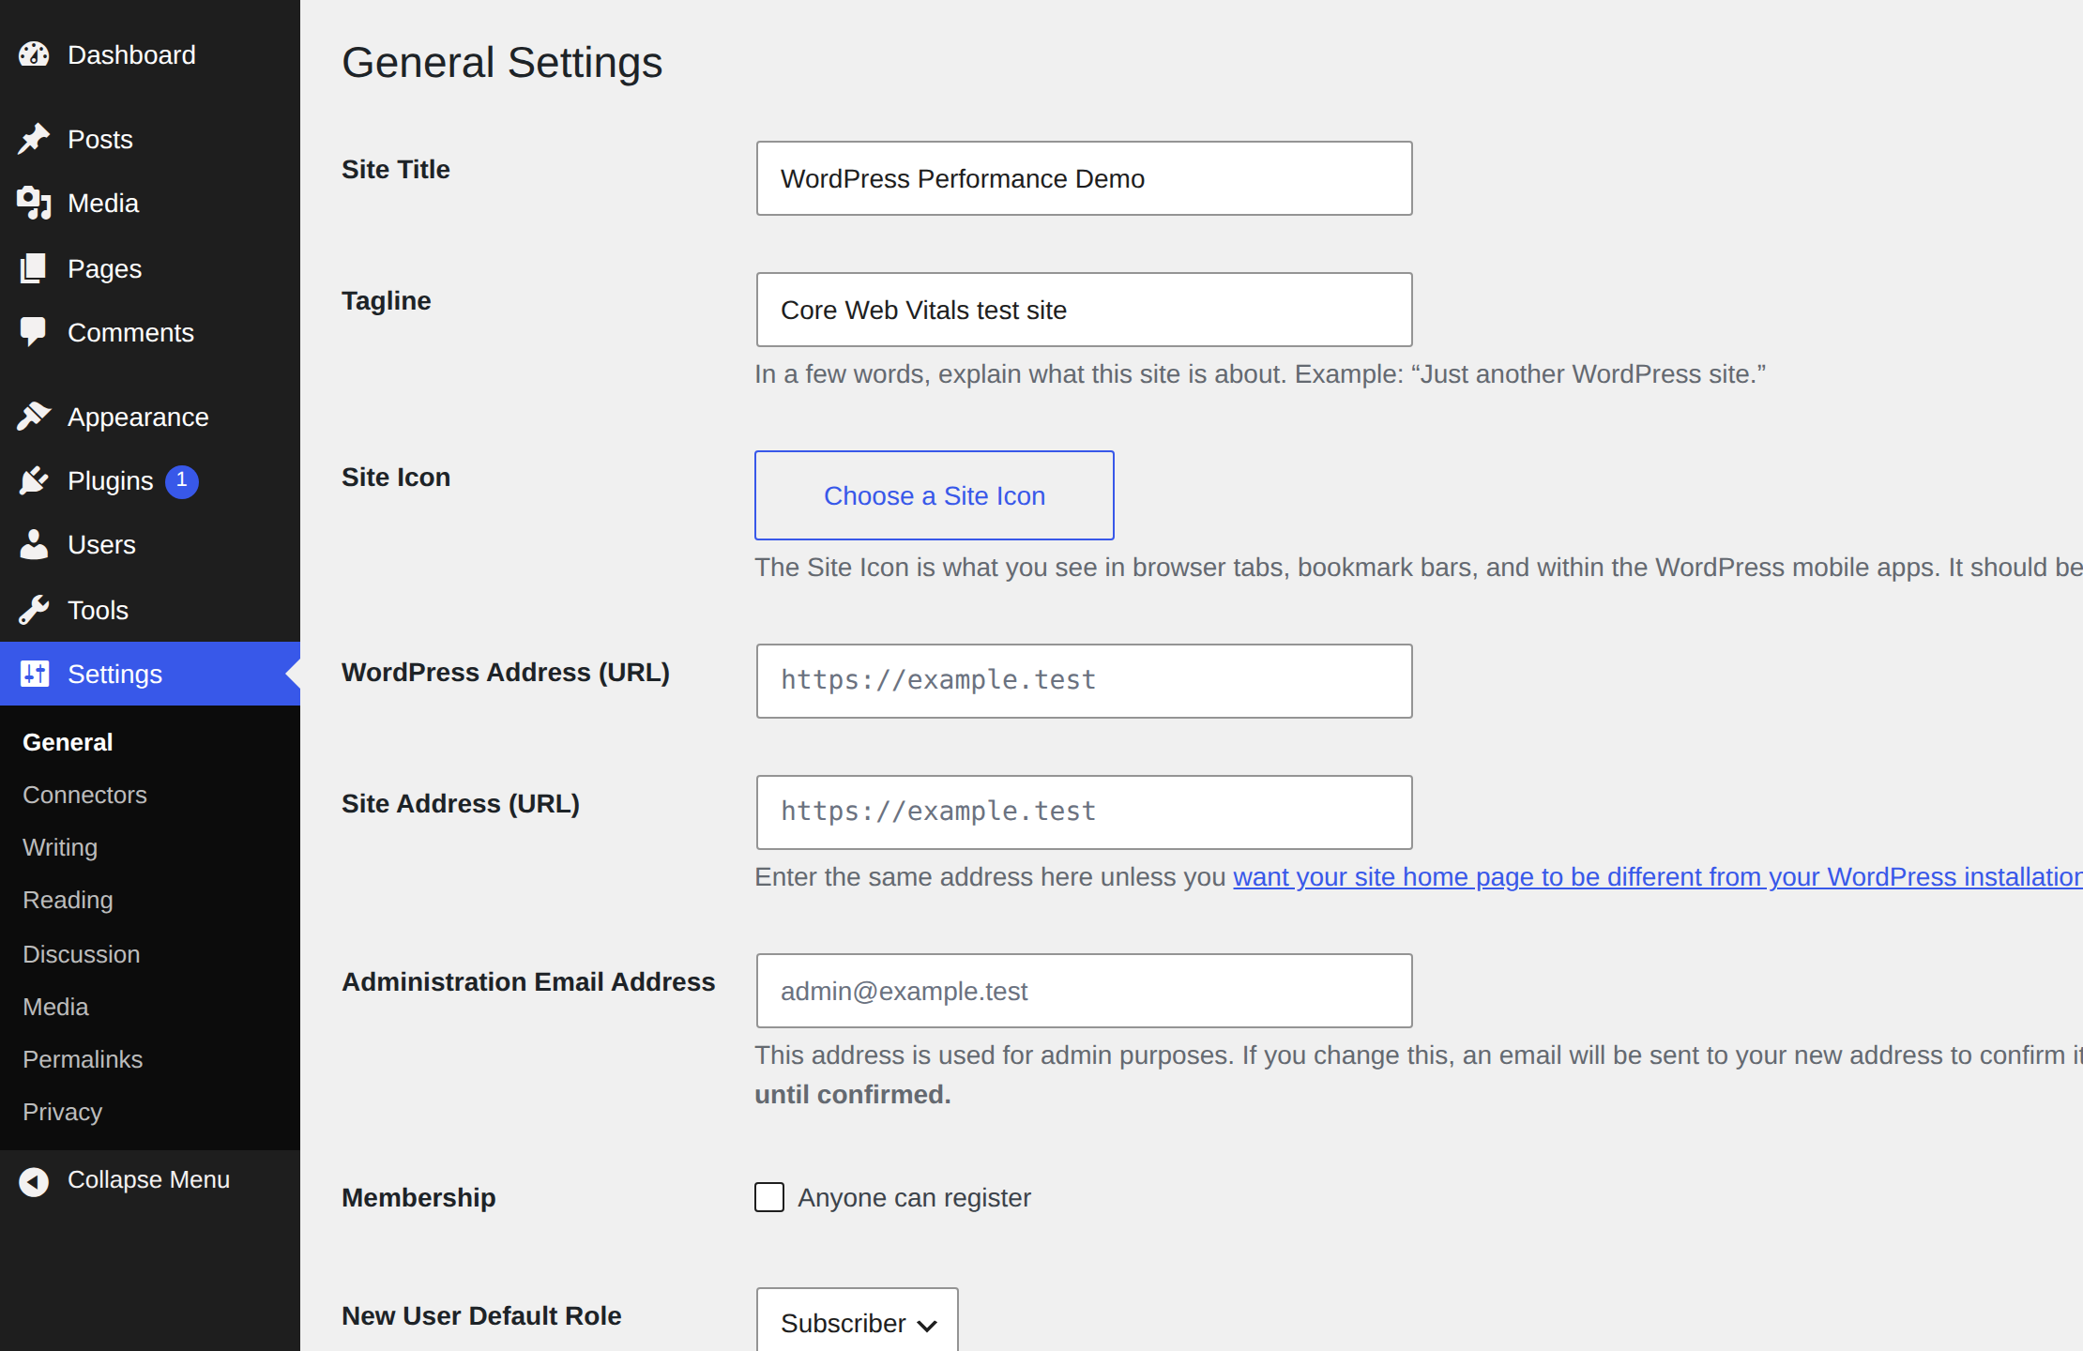
Task: Enable the Anyone can register checkbox
Action: click(769, 1197)
